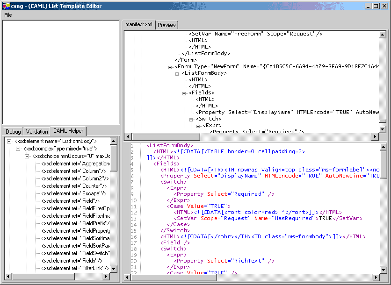
Task: Click inside the empty top-left output pane
Action: (x=61, y=72)
